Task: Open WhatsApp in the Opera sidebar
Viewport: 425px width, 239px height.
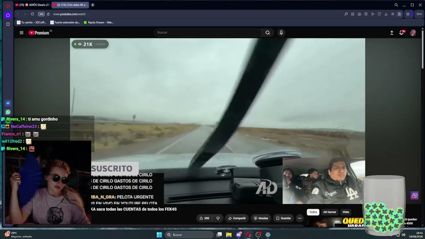Action: coord(8,112)
